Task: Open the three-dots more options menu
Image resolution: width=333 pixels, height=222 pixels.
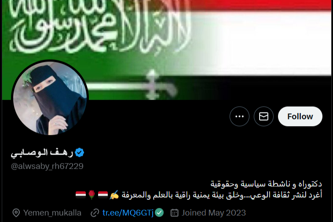Action: pyautogui.click(x=239, y=116)
